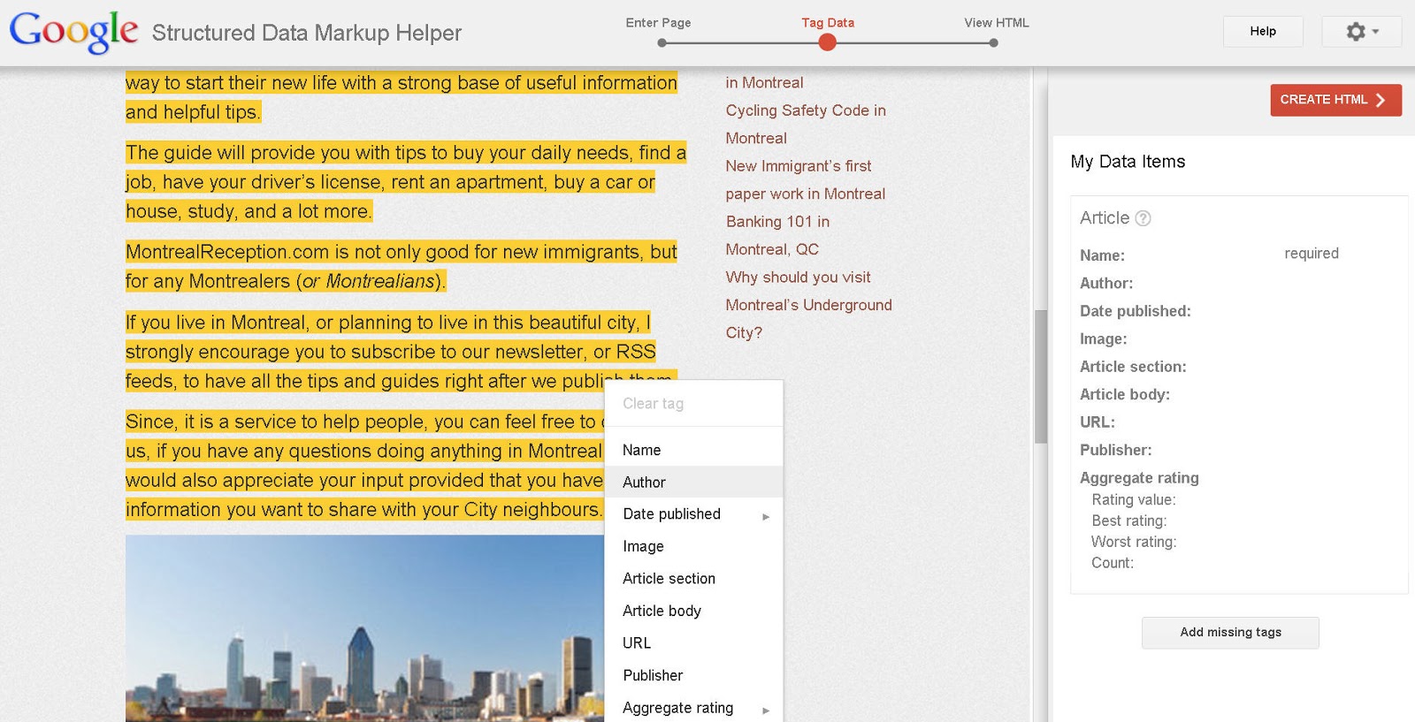Click the page vertical scrollbar thumb
1415x722 pixels.
tap(1041, 376)
